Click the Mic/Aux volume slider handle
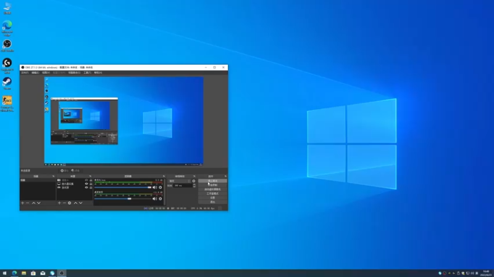This screenshot has width=494, height=277. (149, 188)
